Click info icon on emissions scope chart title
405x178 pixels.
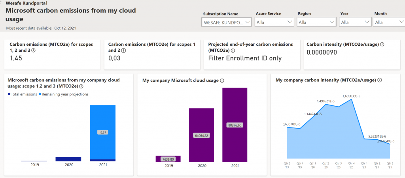(81, 86)
